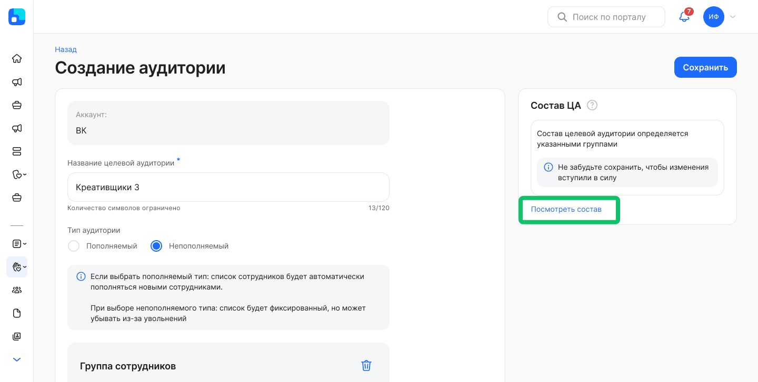
Task: Click the Аккаунт ВК field
Action: pos(228,123)
